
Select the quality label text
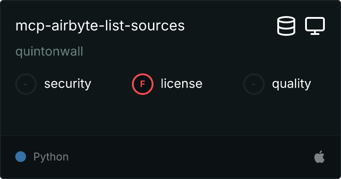(x=291, y=84)
